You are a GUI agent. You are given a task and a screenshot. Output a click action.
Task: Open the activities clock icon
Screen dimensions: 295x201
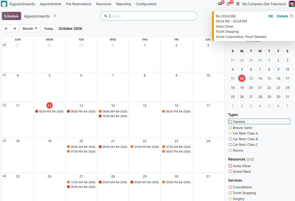click(x=228, y=4)
